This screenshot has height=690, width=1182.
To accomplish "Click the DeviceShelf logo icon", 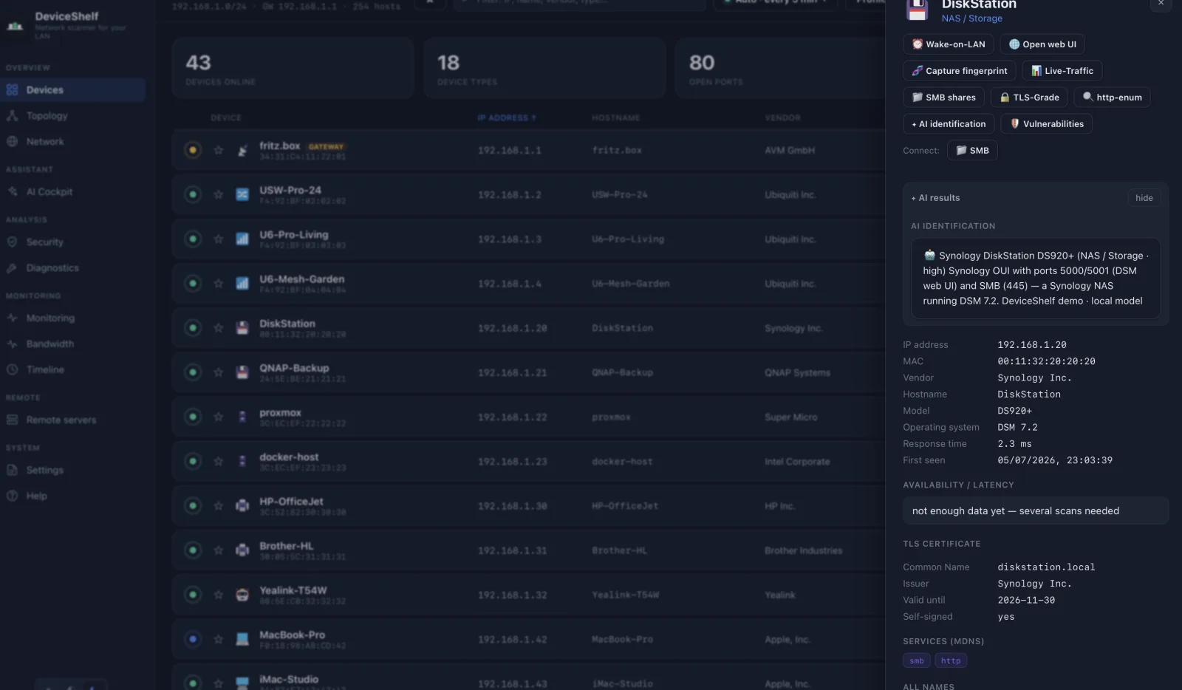I will tap(15, 26).
